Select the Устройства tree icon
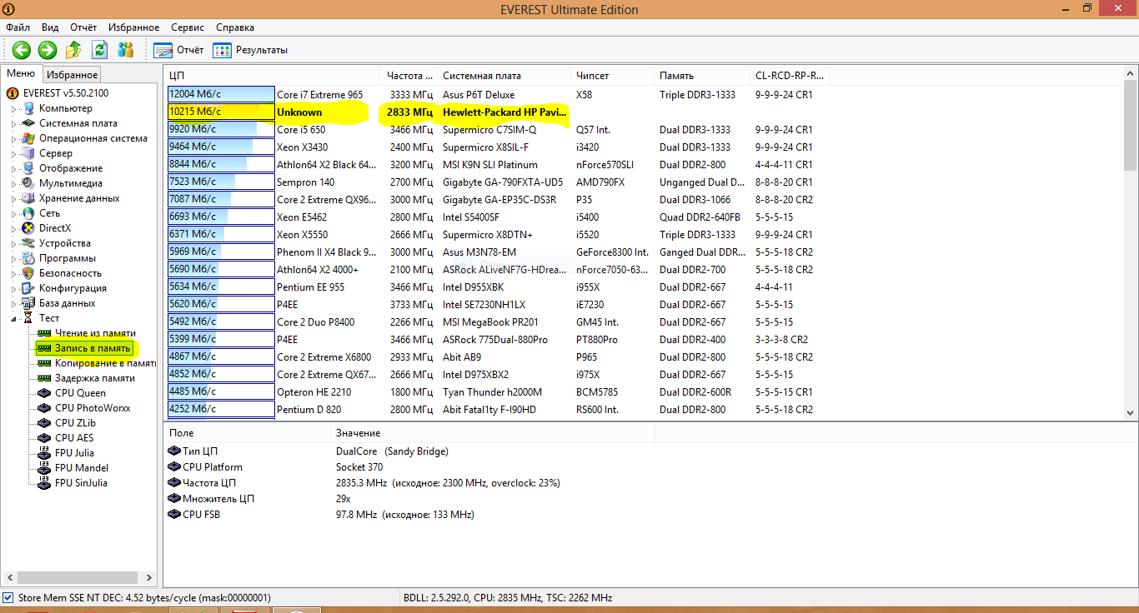Image resolution: width=1139 pixels, height=613 pixels. point(29,243)
